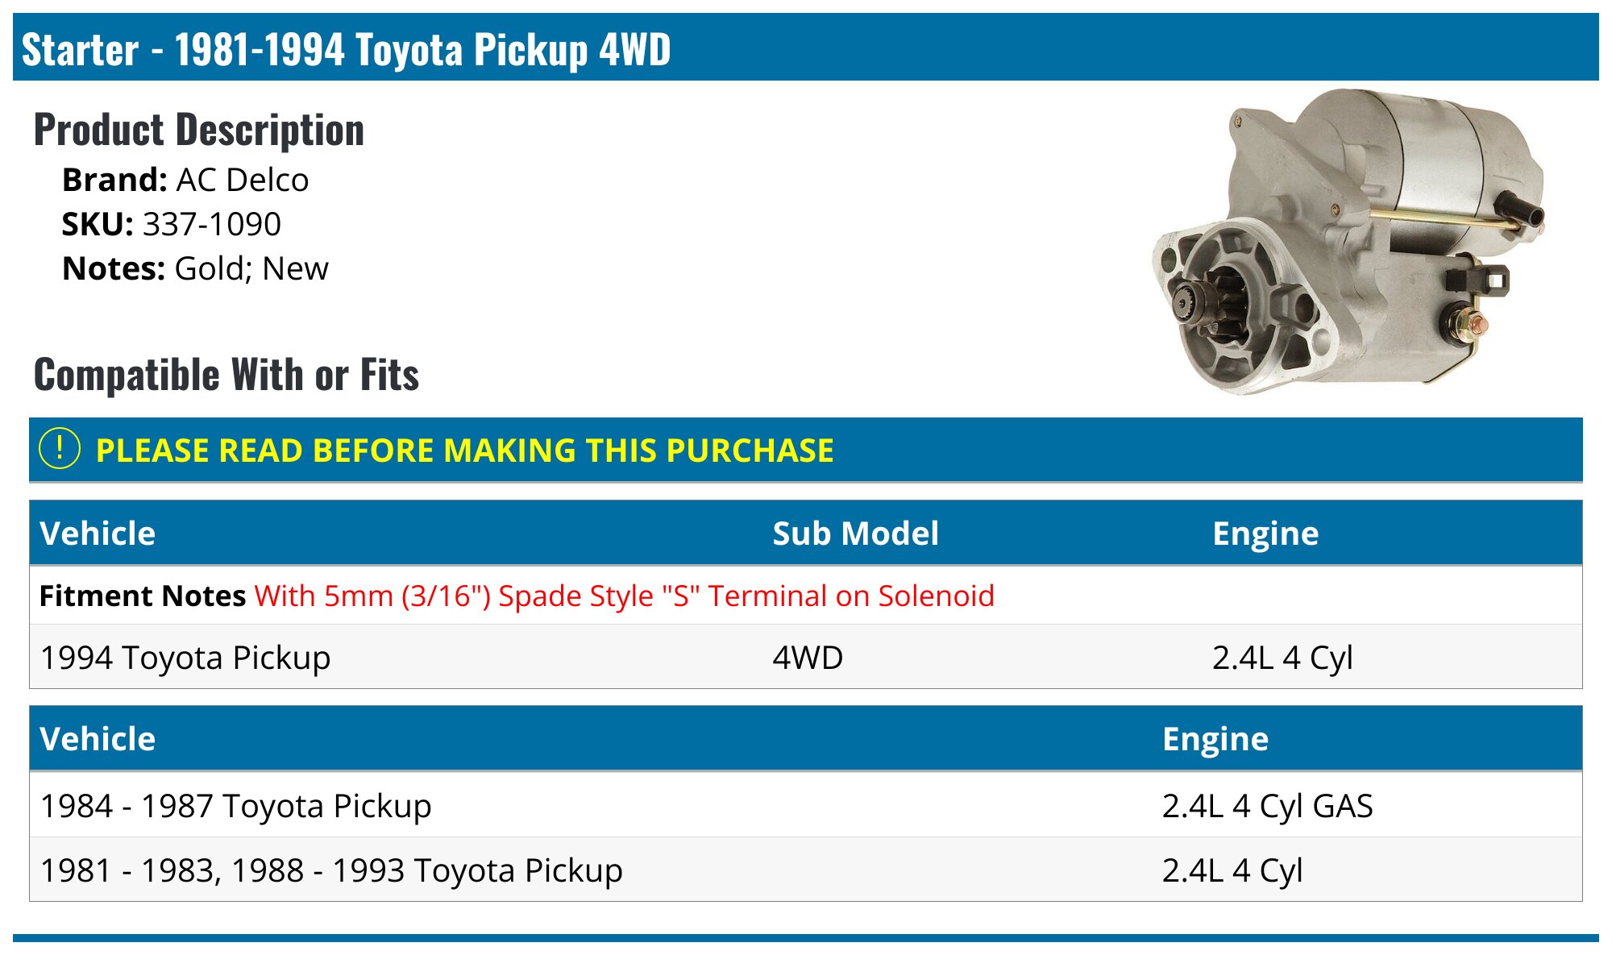Select the '1981 - 1983, 1988 - 1993 Toyota Pickup' row

[x=331, y=870]
